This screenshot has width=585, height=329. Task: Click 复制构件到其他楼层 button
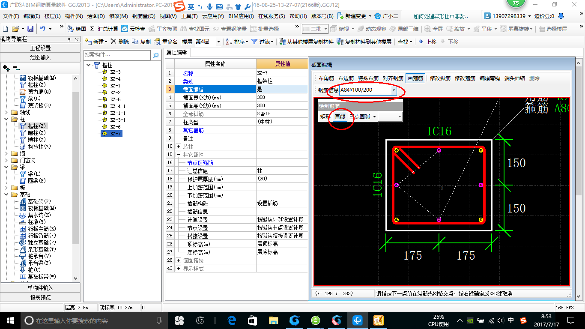coord(364,42)
